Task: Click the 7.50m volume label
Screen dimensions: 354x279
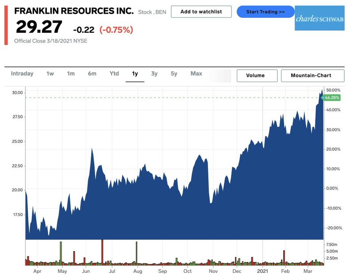Action: (331, 244)
